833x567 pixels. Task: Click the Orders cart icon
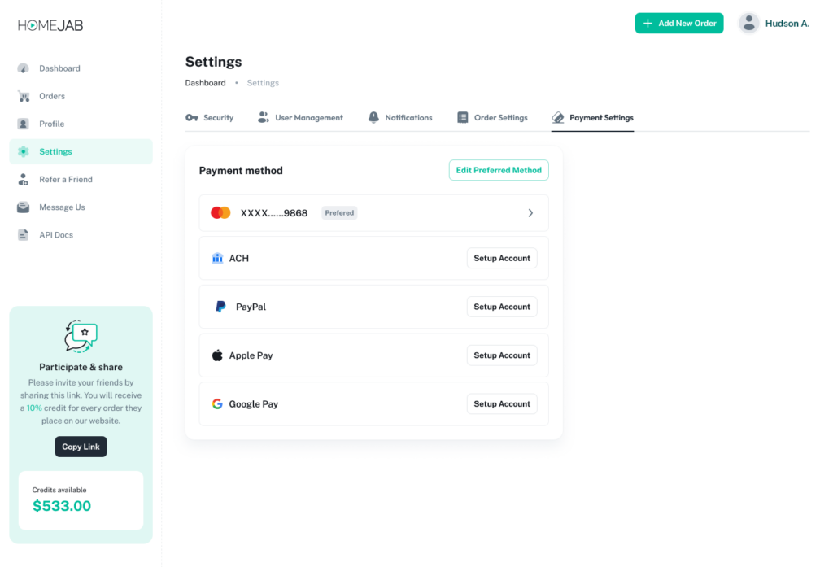coord(24,96)
